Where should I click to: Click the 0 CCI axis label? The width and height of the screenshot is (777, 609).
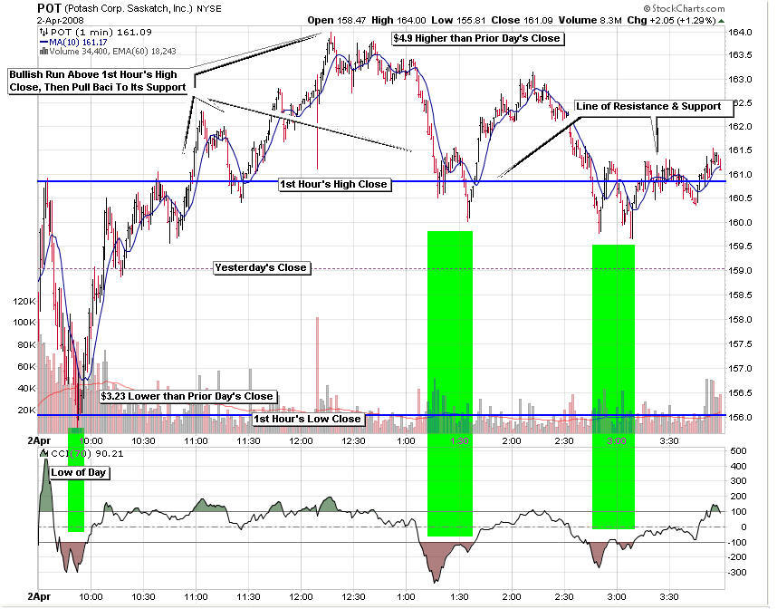743,527
